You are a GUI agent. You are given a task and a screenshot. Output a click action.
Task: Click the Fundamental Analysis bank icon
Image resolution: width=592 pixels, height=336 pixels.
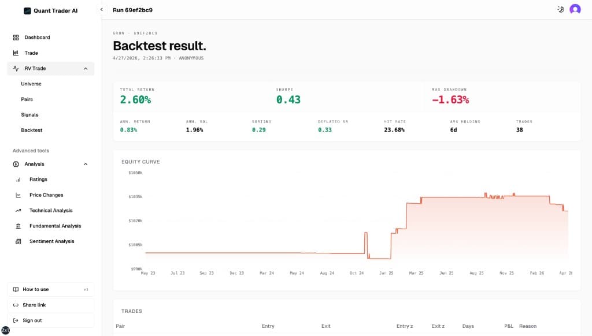pos(17,226)
